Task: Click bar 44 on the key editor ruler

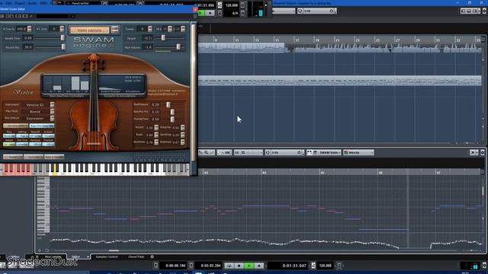Action: [x=265, y=173]
